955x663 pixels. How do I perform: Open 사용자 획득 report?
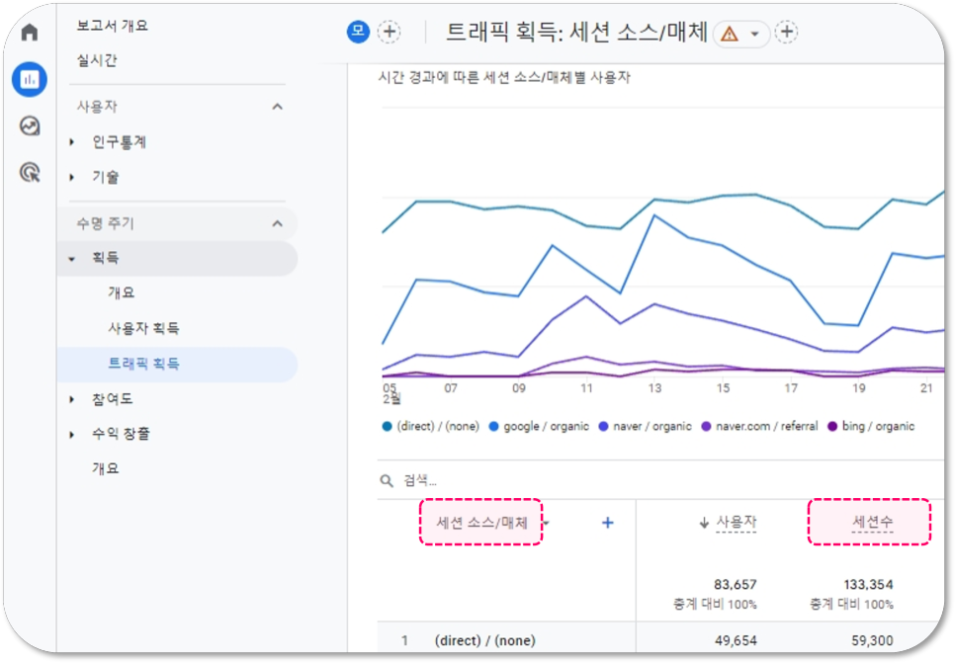pos(143,328)
